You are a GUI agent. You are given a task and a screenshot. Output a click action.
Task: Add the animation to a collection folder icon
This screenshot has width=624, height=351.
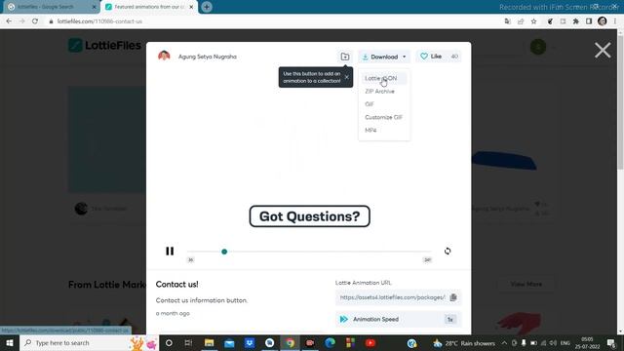click(x=345, y=57)
